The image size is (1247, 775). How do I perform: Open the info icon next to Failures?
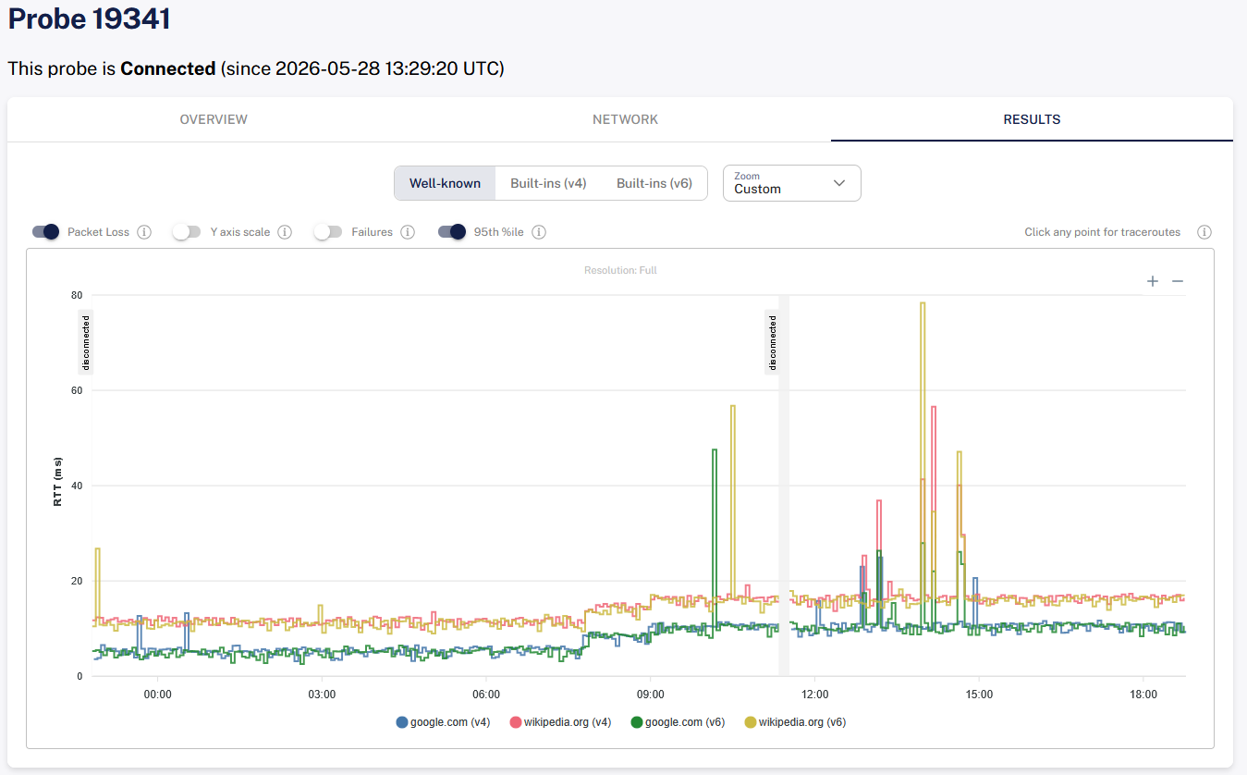[408, 232]
